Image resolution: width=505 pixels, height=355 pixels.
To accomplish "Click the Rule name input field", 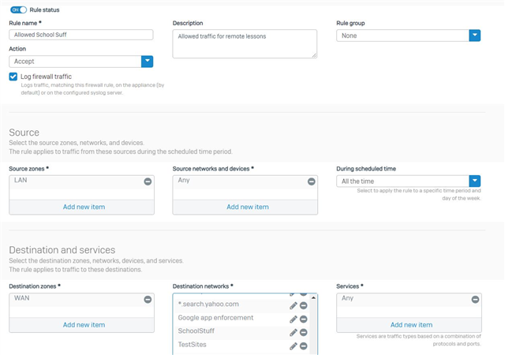I will point(80,35).
